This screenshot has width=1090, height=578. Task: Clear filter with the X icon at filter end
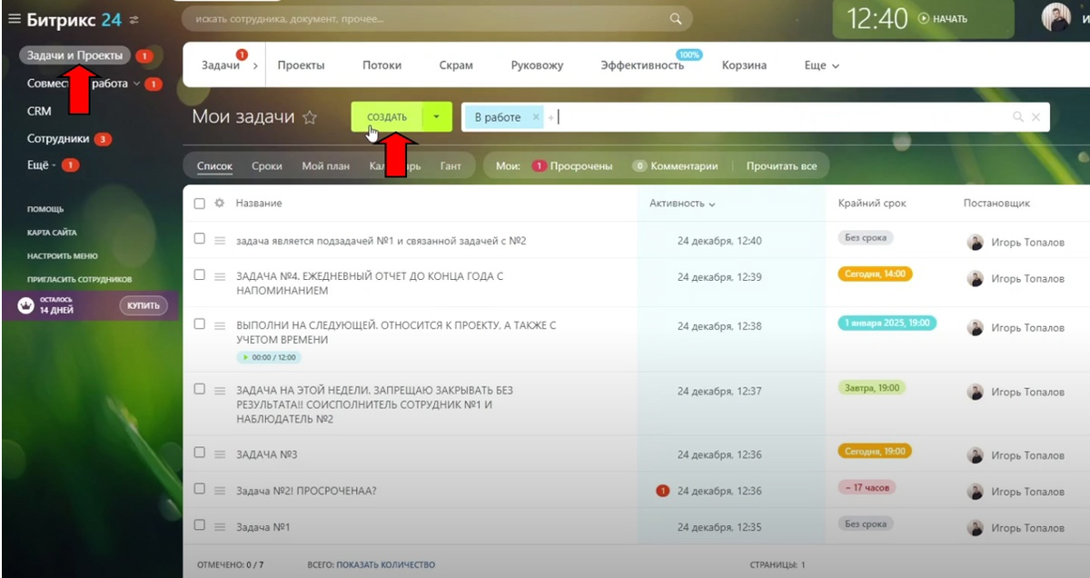1036,117
